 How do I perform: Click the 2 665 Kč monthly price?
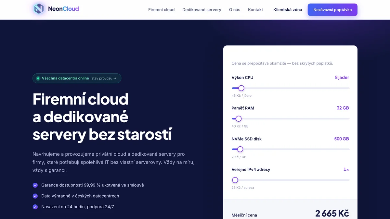[x=332, y=213]
